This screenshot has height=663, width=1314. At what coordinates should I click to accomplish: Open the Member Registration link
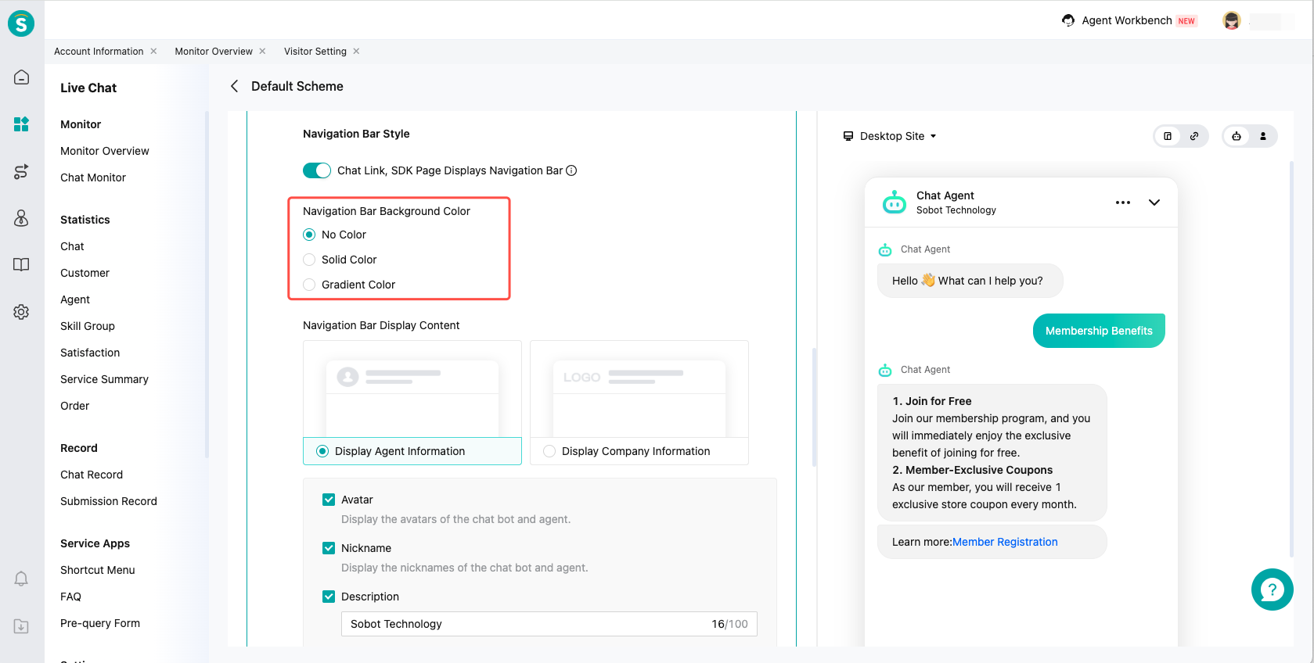click(x=1005, y=542)
